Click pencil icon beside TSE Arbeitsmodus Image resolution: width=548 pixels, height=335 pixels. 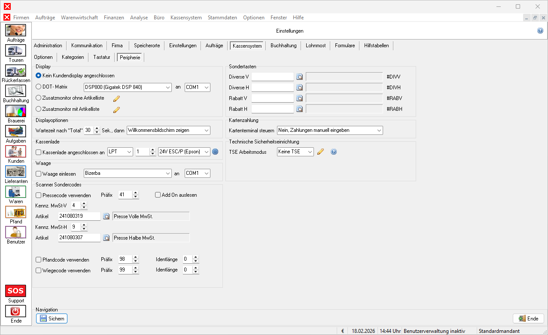(x=320, y=152)
